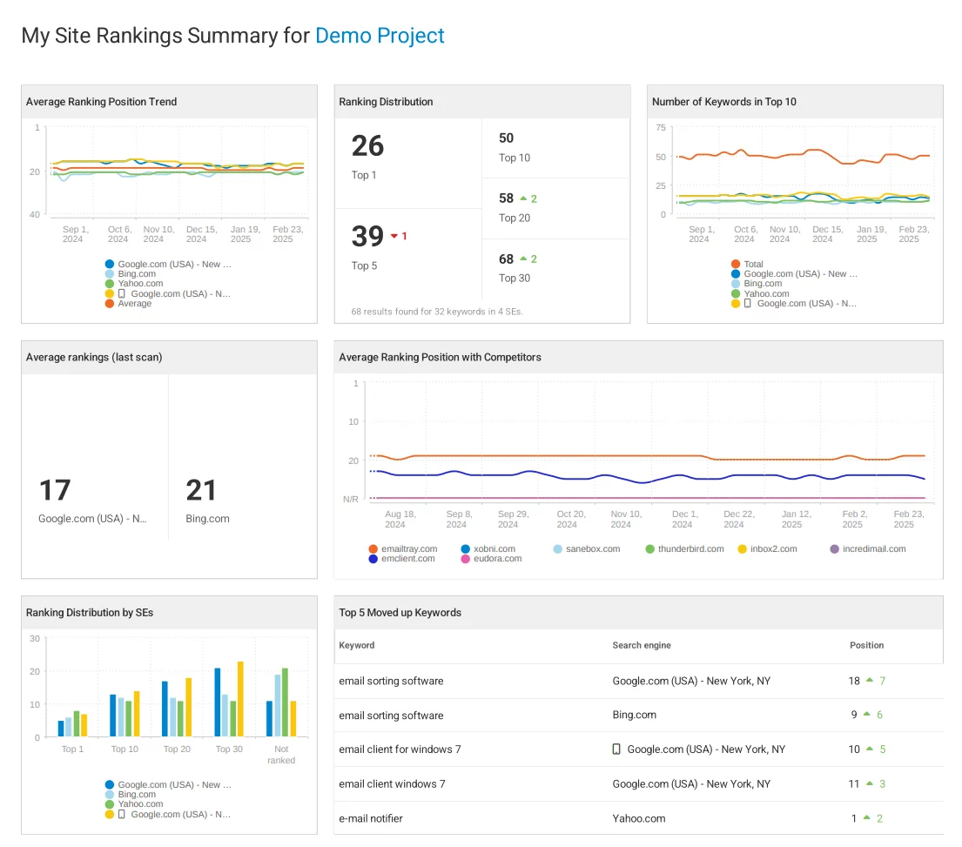This screenshot has height=847, width=962.
Task: Click the 'Not ranked' axis label in bar chart
Action: 281,755
